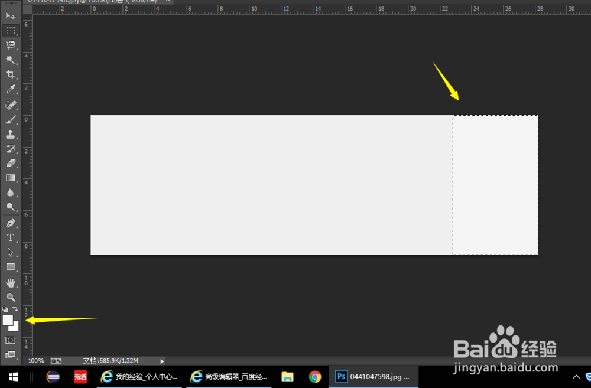Screen dimensions: 591x388
Task: Open Youdao from the taskbar
Action: [x=80, y=377]
